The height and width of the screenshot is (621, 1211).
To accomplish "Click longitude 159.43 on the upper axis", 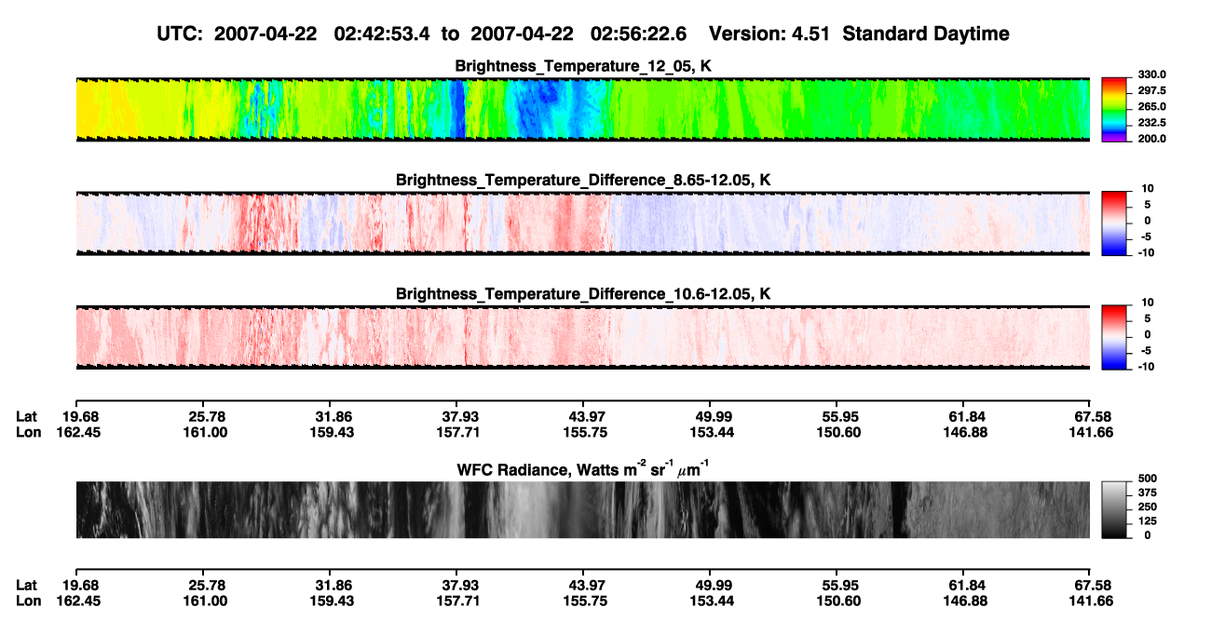I will [x=333, y=432].
